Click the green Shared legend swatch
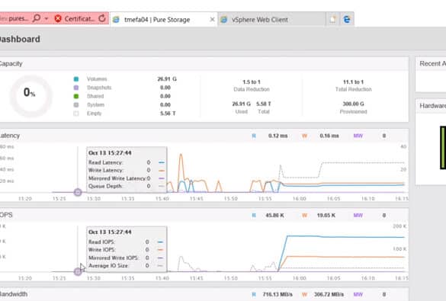The image size is (446, 301). (x=76, y=96)
